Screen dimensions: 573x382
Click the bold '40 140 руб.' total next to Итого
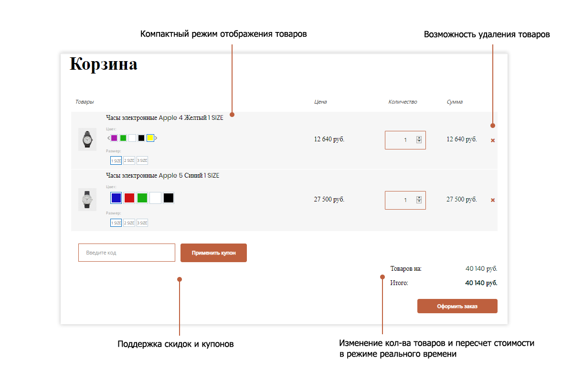tap(481, 283)
